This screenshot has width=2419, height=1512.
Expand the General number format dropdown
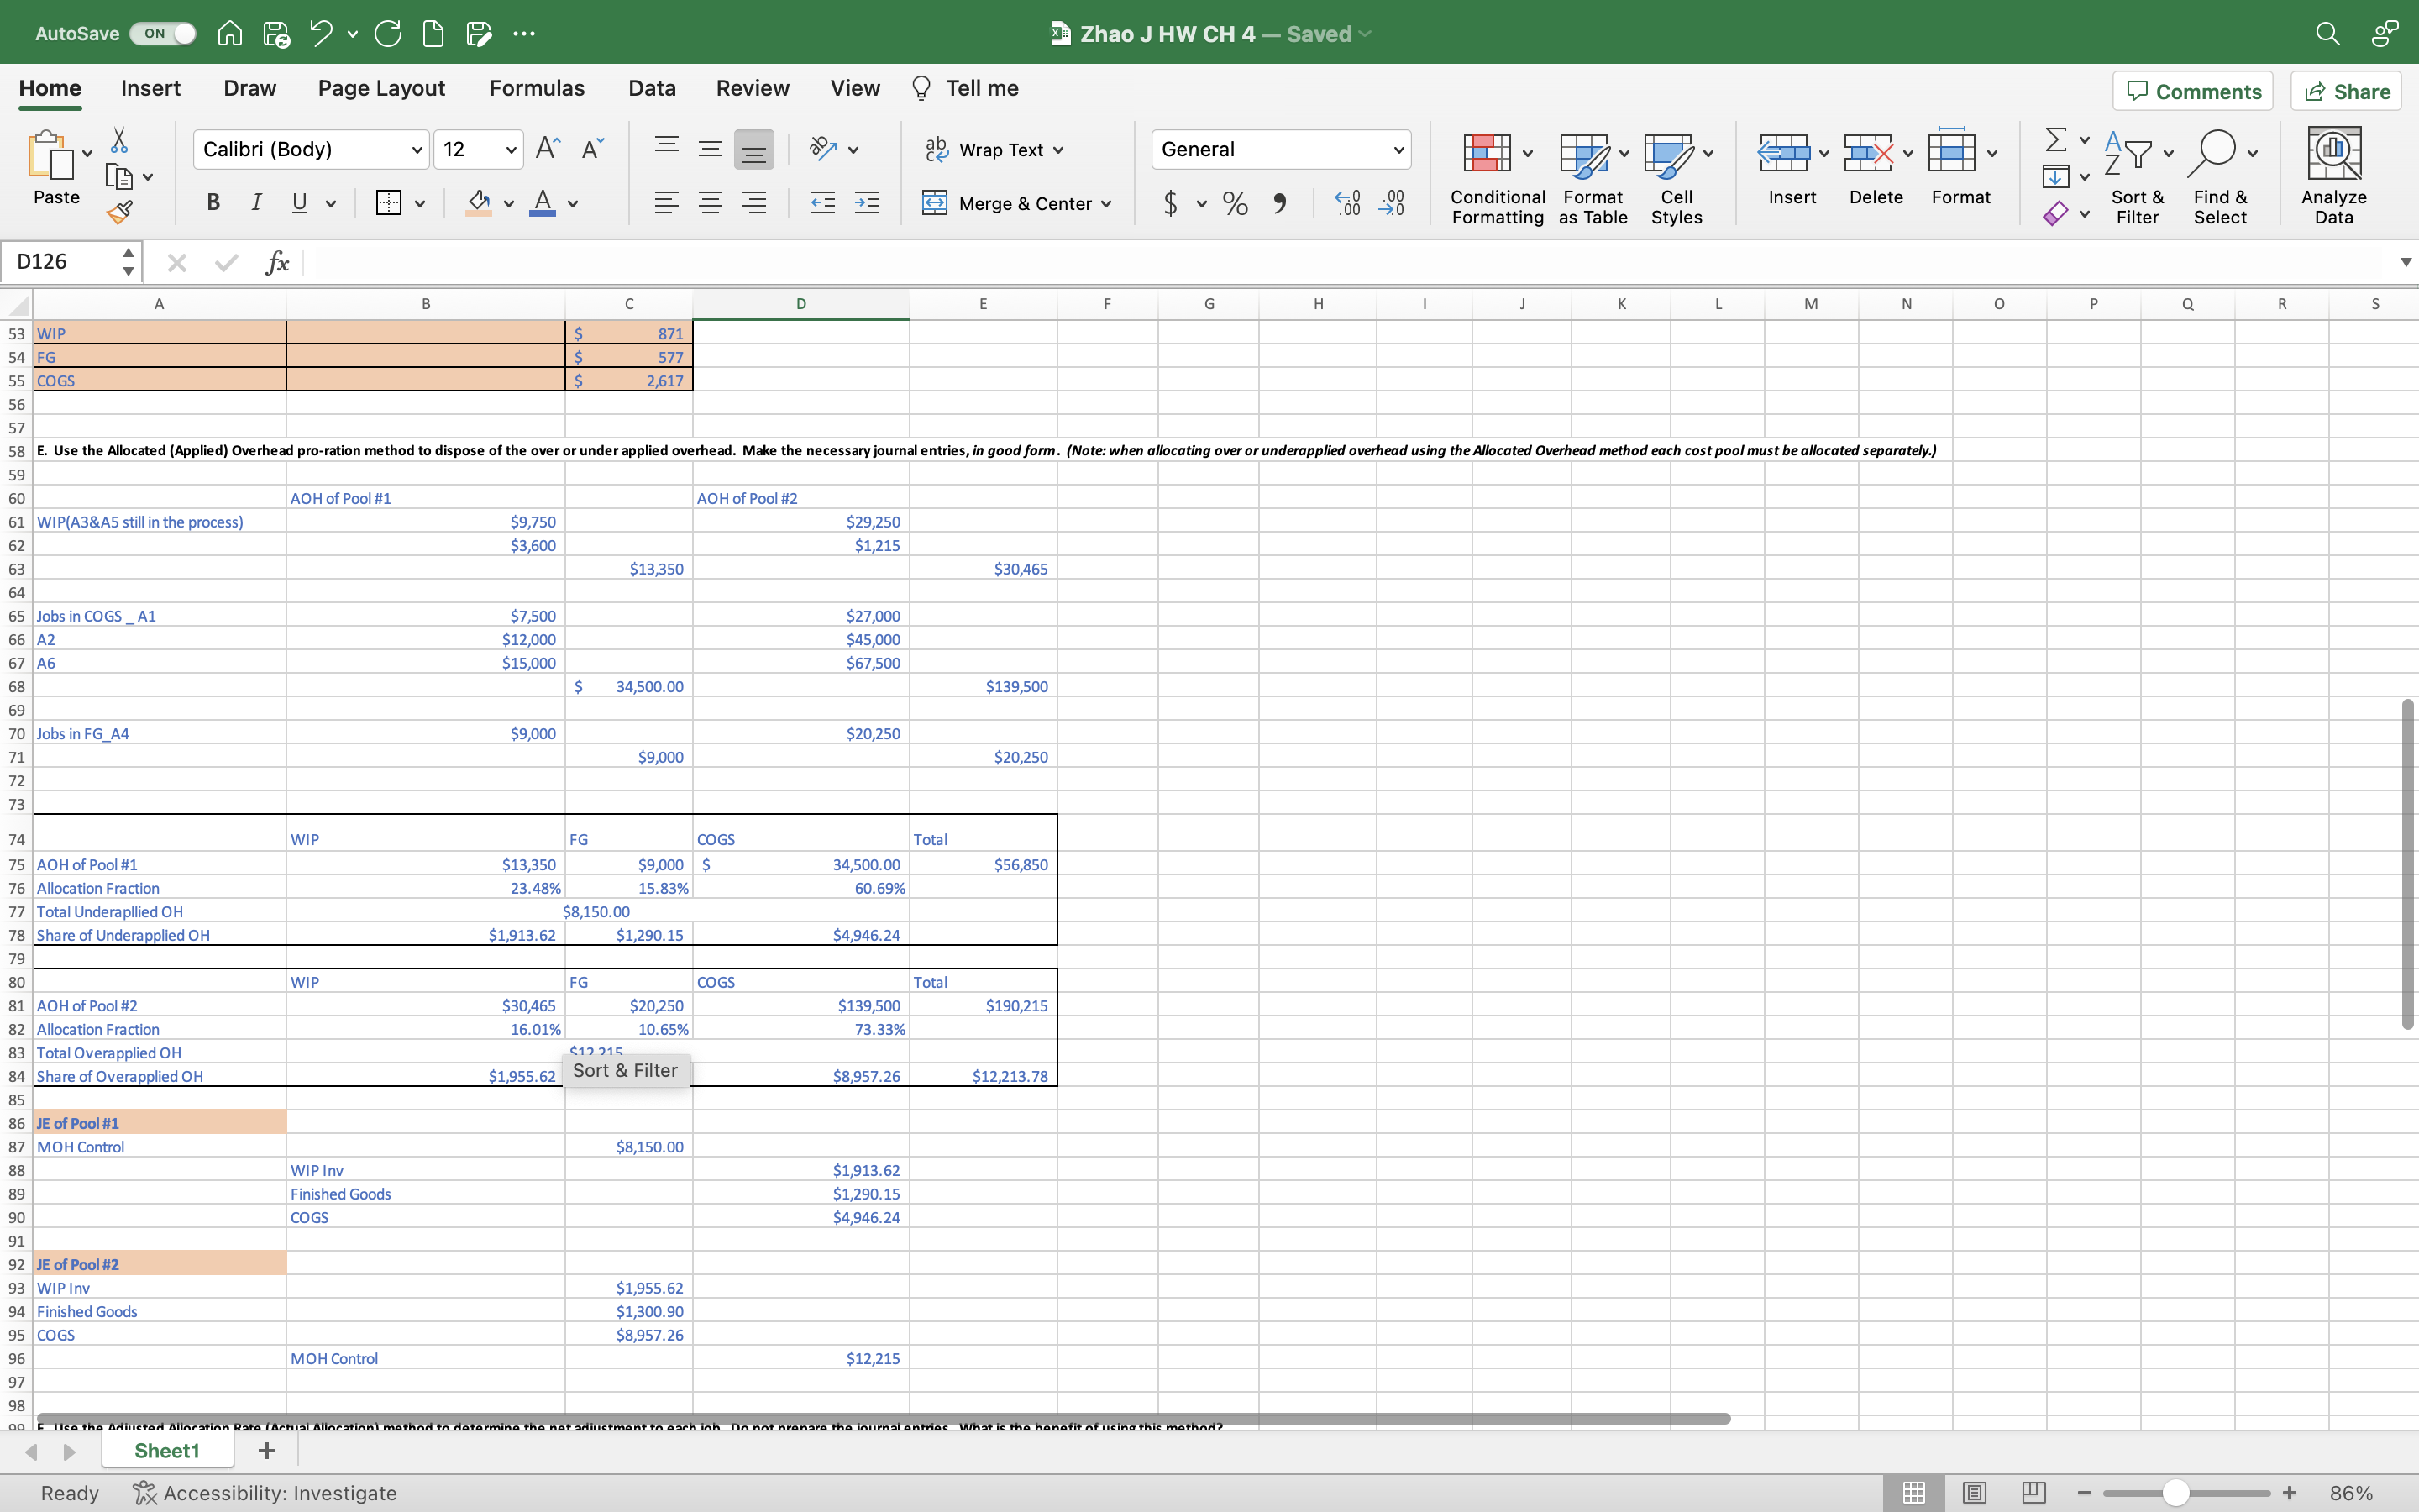point(1398,150)
